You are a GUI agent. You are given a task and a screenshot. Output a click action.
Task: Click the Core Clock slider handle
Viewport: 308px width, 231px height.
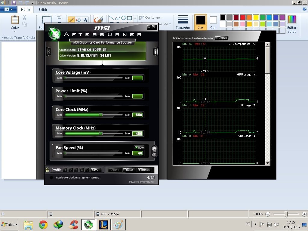[101, 115]
